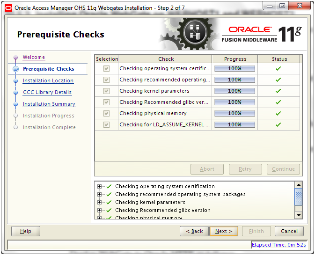This screenshot has width=315, height=255.
Task: Open Help for this installer
Action: (26, 231)
